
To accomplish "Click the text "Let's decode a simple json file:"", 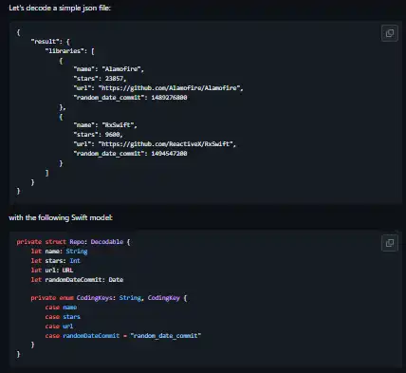I will tap(60, 8).
